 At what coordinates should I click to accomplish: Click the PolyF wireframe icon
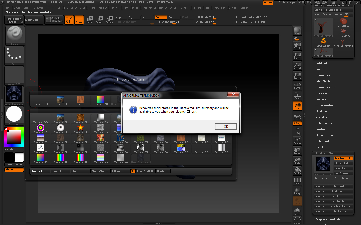pos(297,181)
